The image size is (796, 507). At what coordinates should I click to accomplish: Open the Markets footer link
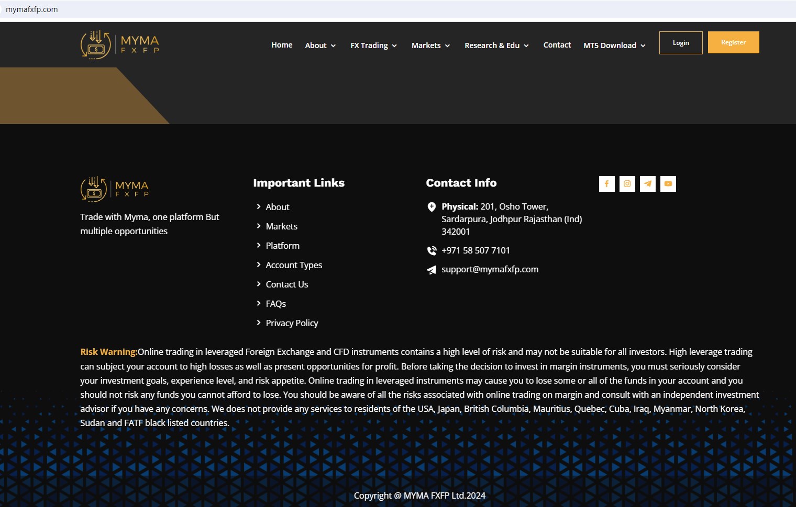point(282,226)
